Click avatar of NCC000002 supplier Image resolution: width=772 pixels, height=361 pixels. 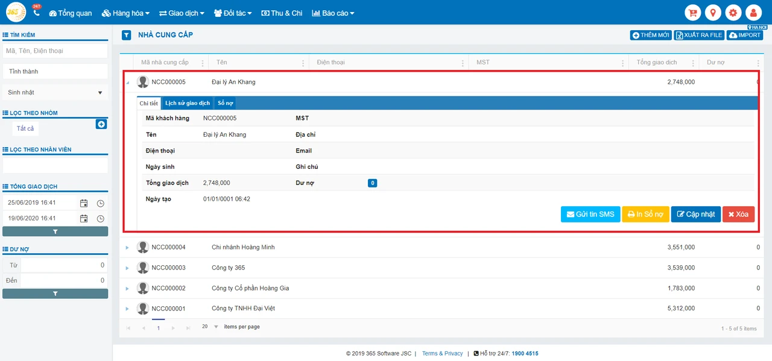click(143, 288)
